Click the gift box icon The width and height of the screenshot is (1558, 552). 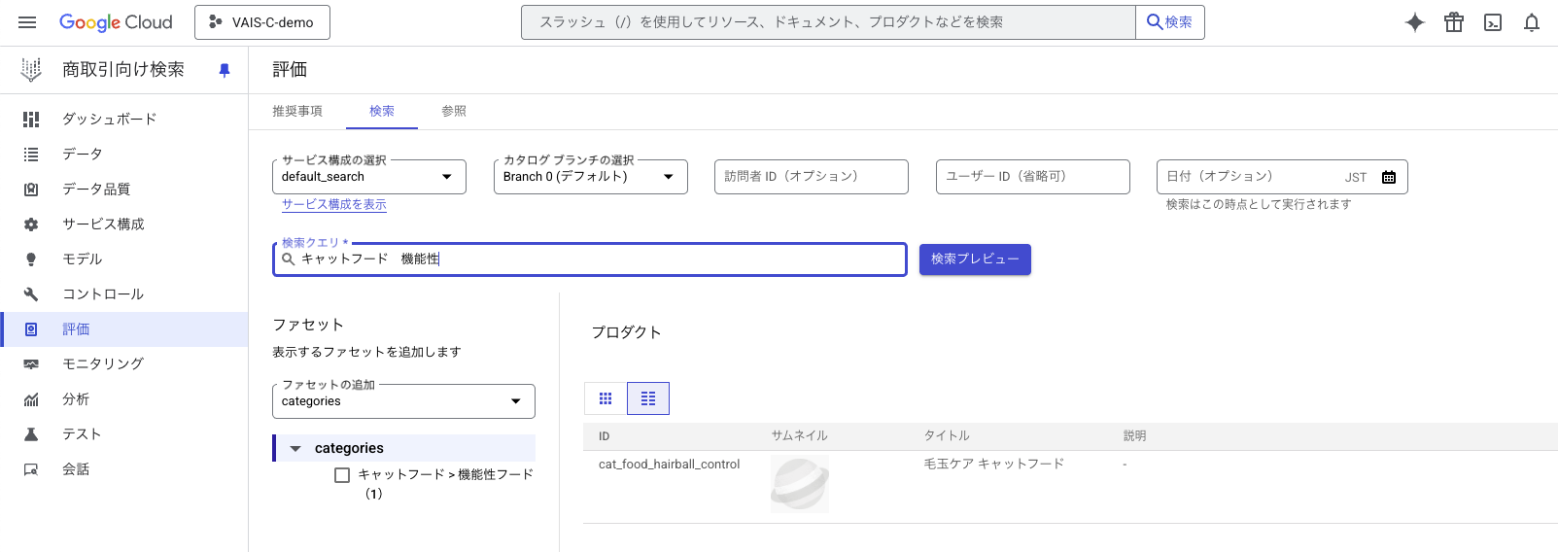pyautogui.click(x=1454, y=22)
